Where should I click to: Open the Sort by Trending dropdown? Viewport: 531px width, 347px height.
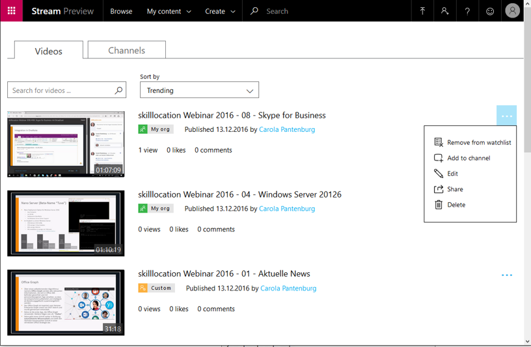click(x=200, y=90)
